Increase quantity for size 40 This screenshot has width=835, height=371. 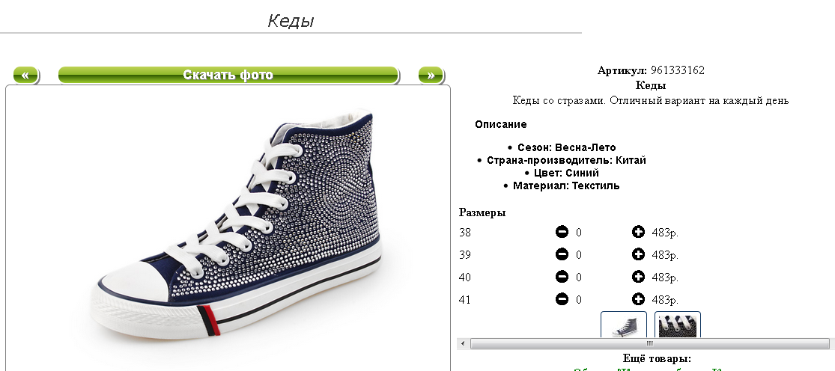pos(638,277)
